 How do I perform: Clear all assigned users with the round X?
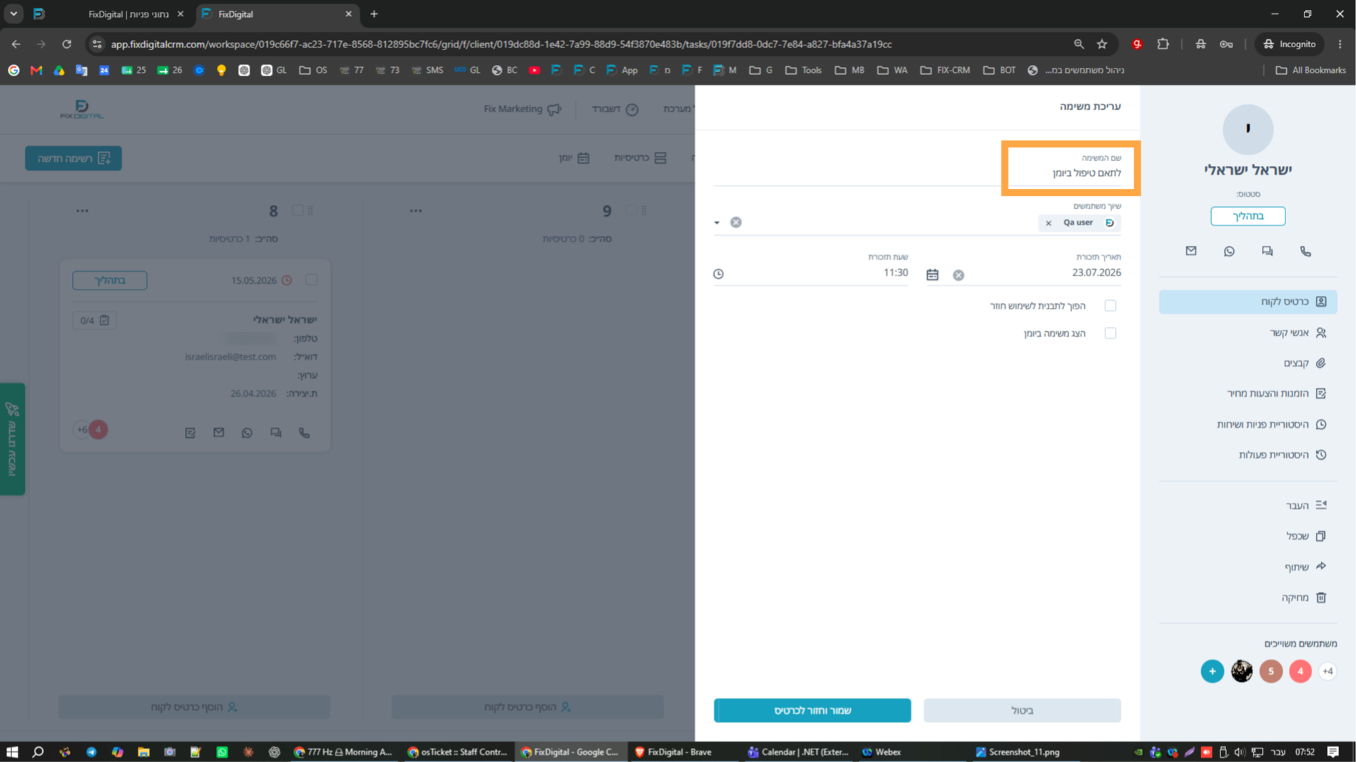(x=736, y=222)
